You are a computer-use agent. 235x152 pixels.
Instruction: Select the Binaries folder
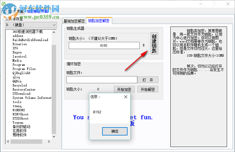click(20, 44)
